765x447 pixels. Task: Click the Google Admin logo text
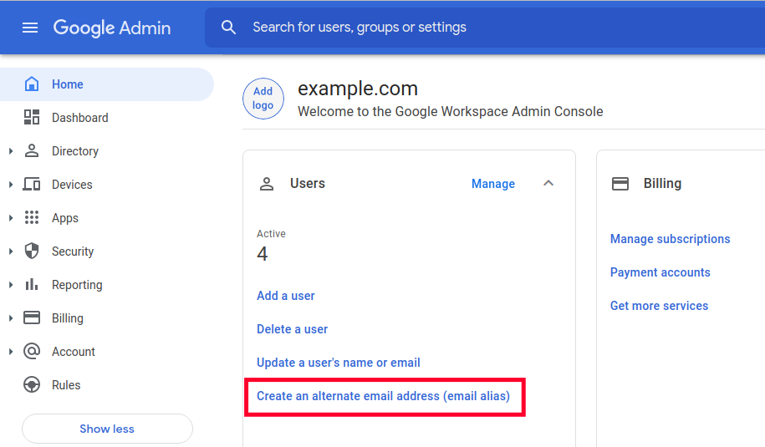pyautogui.click(x=112, y=28)
